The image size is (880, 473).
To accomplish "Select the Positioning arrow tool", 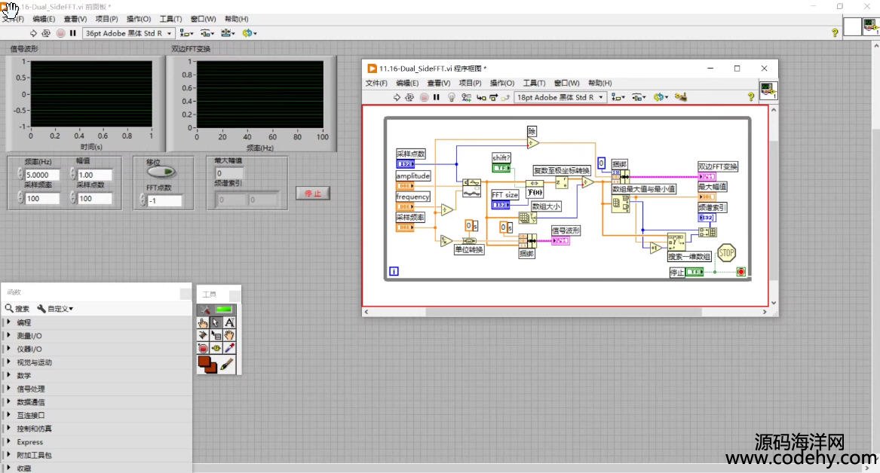I will [216, 323].
